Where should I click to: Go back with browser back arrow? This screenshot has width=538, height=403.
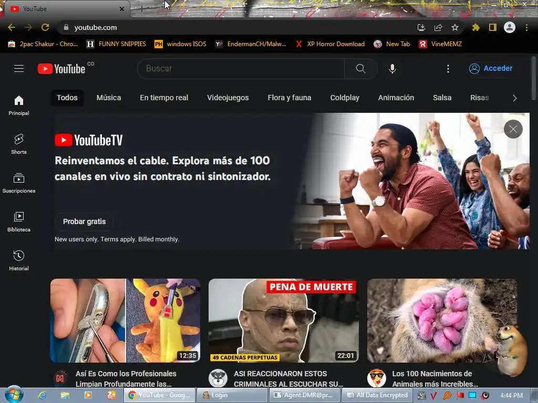[x=12, y=27]
